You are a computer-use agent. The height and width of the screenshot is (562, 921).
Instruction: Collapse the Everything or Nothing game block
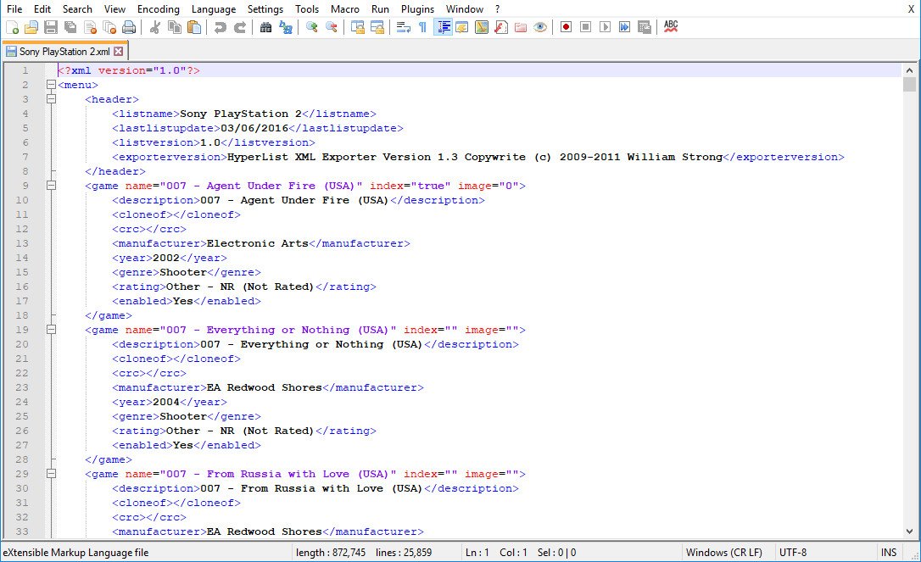tap(51, 330)
